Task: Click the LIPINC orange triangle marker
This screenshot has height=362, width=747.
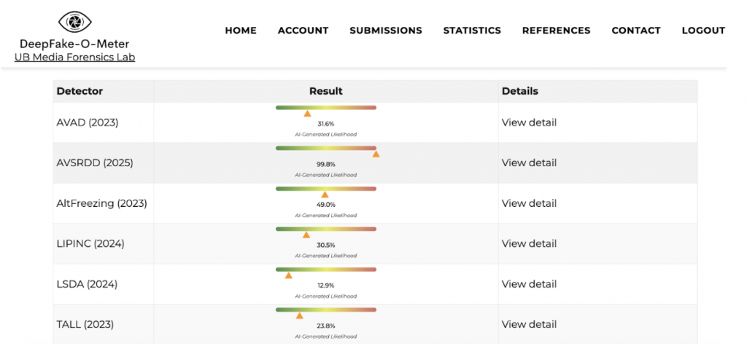Action: 306,235
